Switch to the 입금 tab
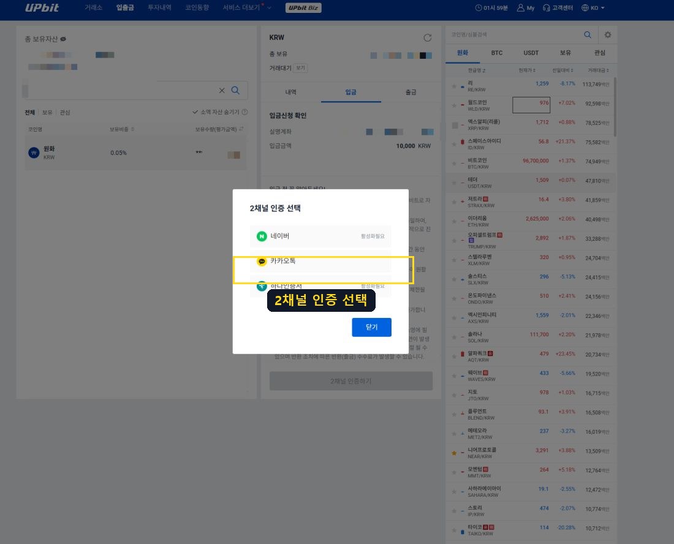674x544 pixels. [350, 92]
